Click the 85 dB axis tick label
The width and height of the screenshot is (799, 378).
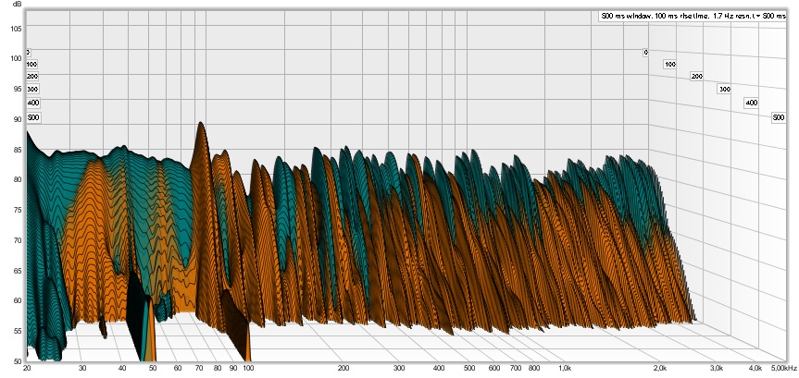[x=18, y=150]
